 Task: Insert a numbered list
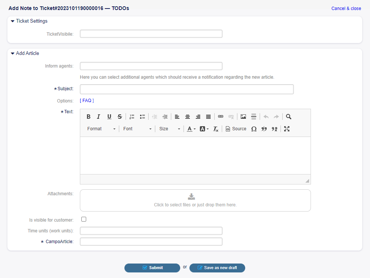[132, 117]
